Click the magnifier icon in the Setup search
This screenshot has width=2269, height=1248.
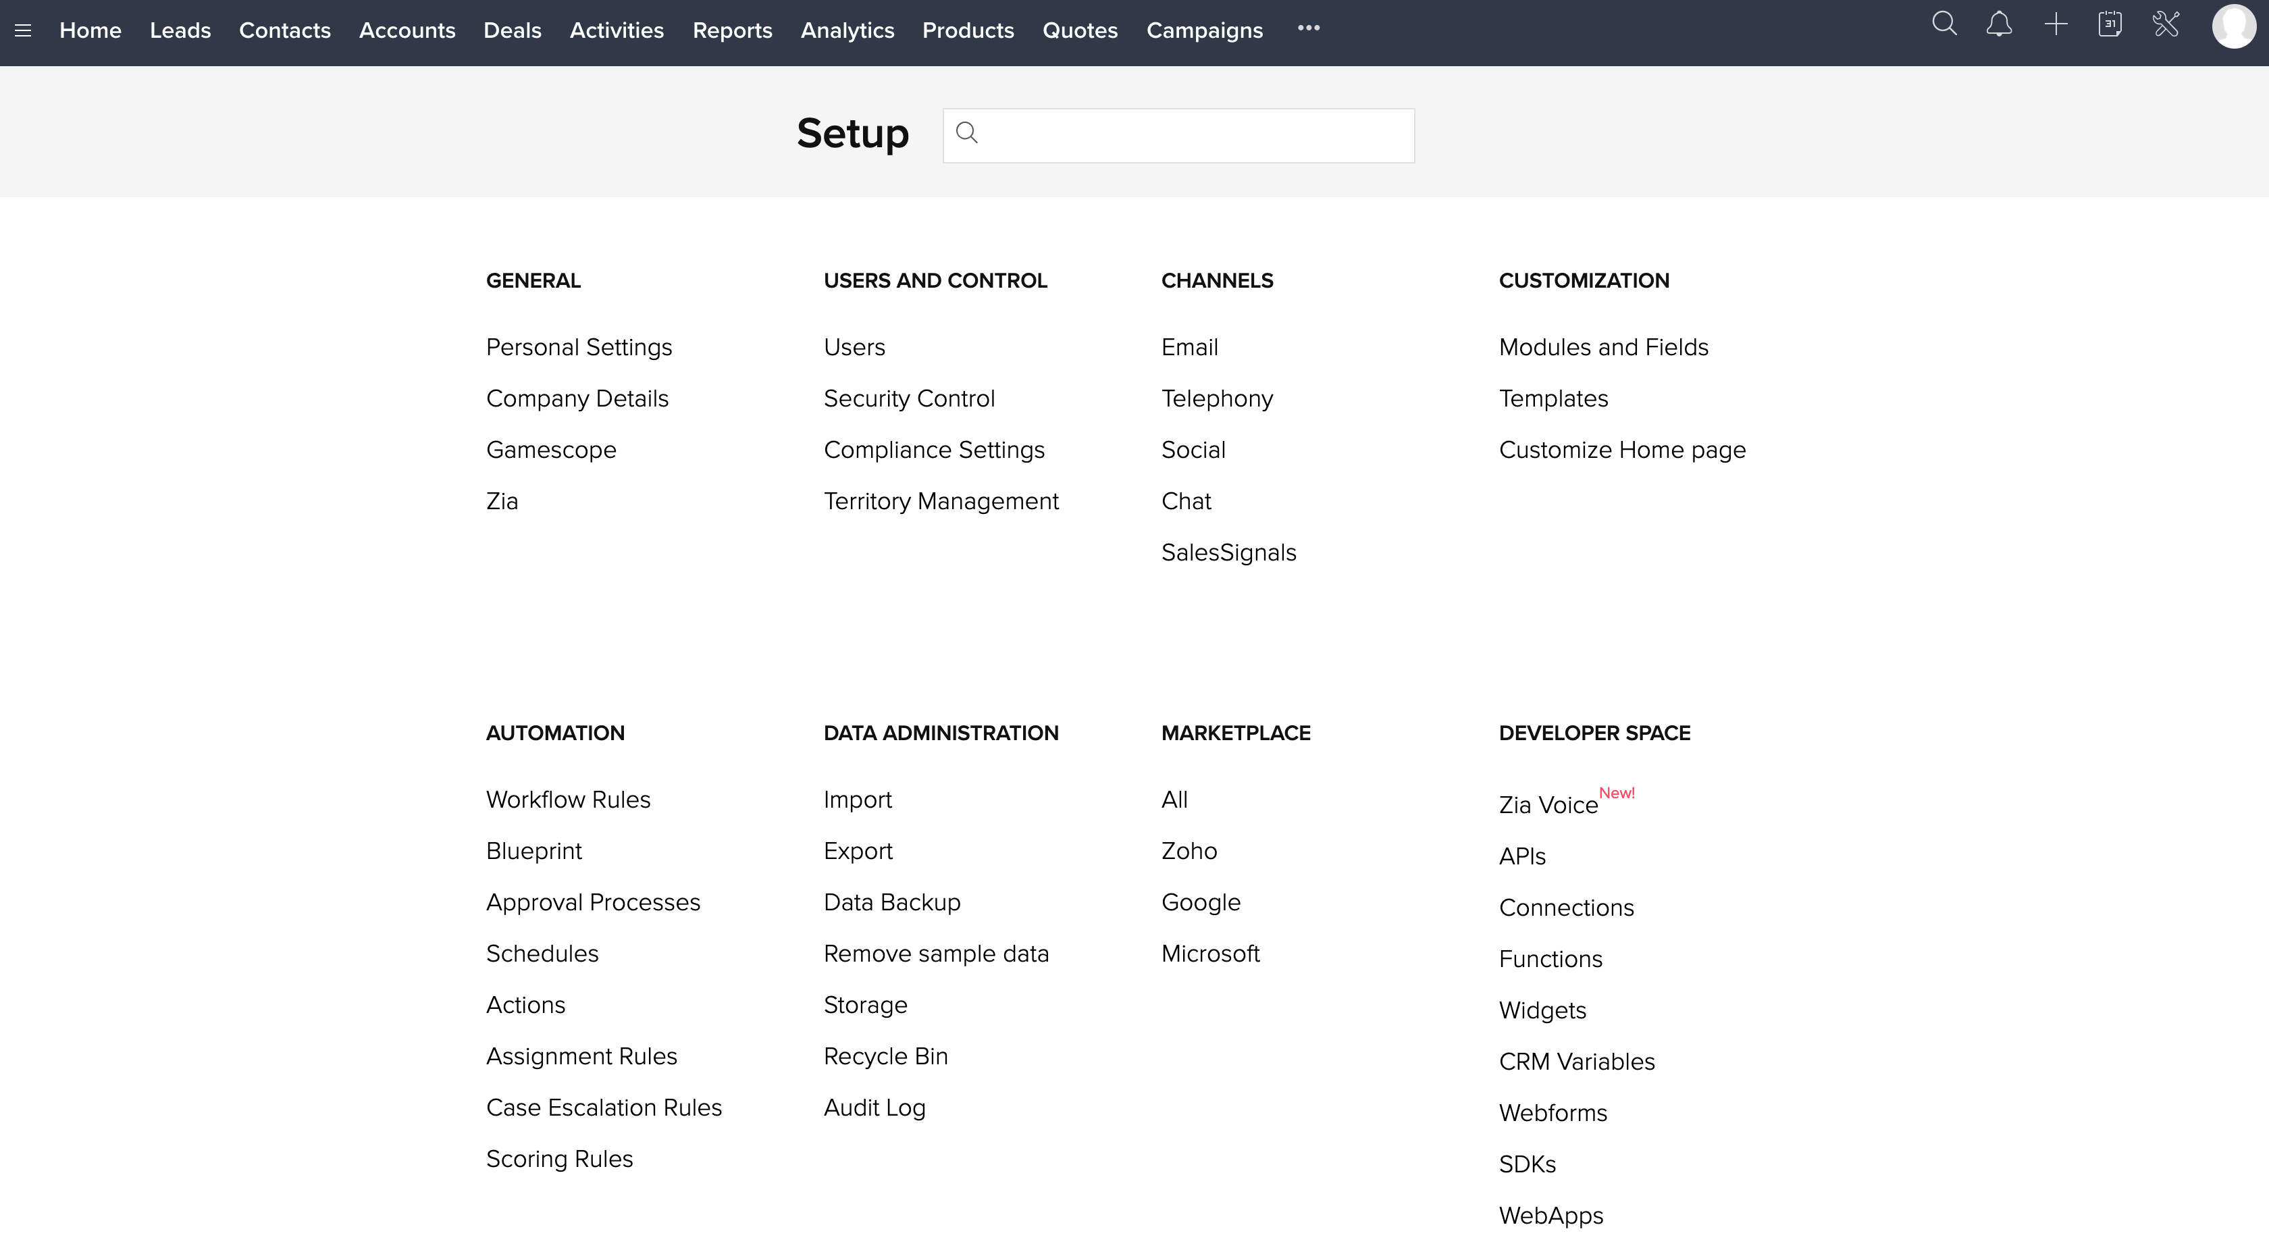tap(966, 134)
